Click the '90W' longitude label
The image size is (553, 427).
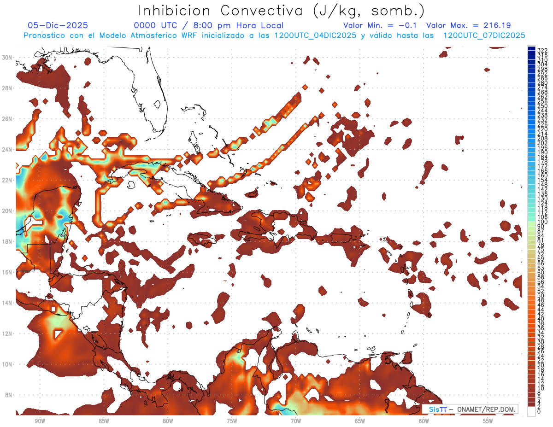tap(40, 421)
